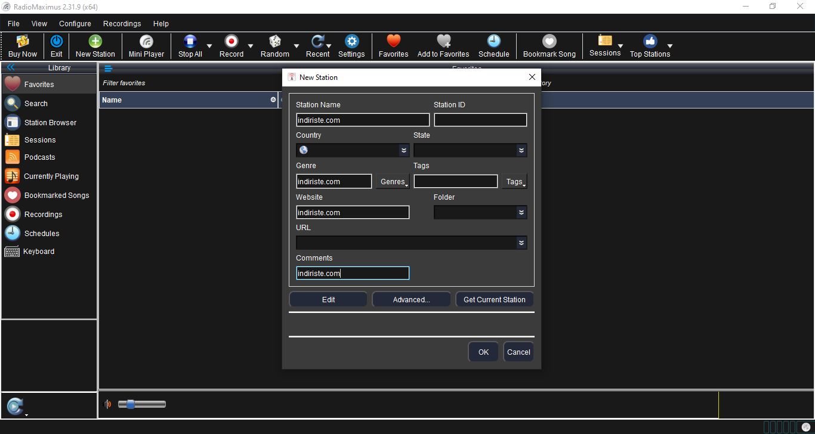
Task: Click the Get Current Station button
Action: pyautogui.click(x=495, y=299)
